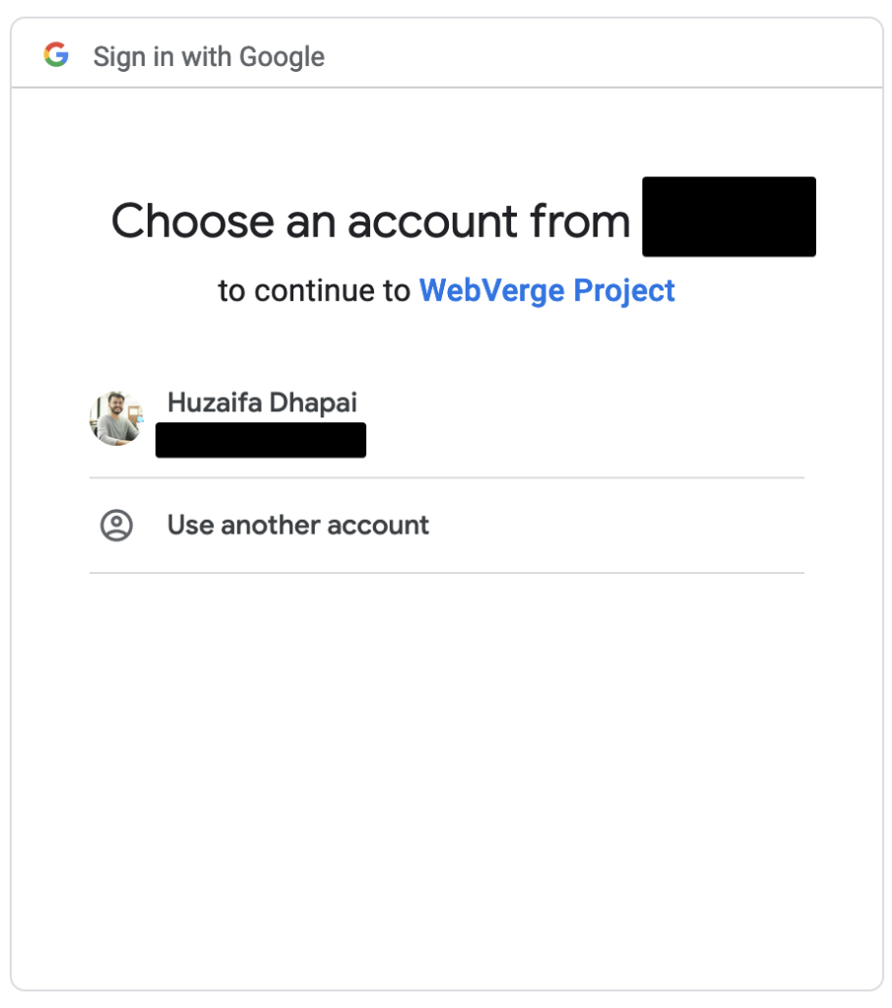Screen dimensions: 892x1008
Task: Click the Sign in with Google header text
Action: pos(208,56)
